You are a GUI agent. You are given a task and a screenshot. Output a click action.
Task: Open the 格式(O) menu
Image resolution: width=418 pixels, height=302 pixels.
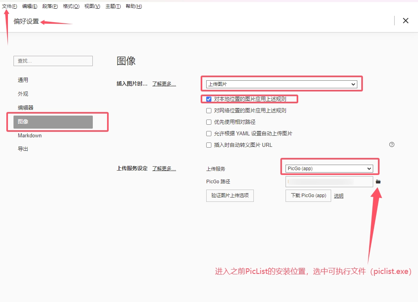coord(71,6)
